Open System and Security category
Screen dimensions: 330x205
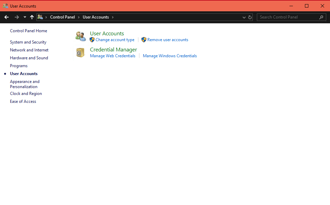click(28, 42)
